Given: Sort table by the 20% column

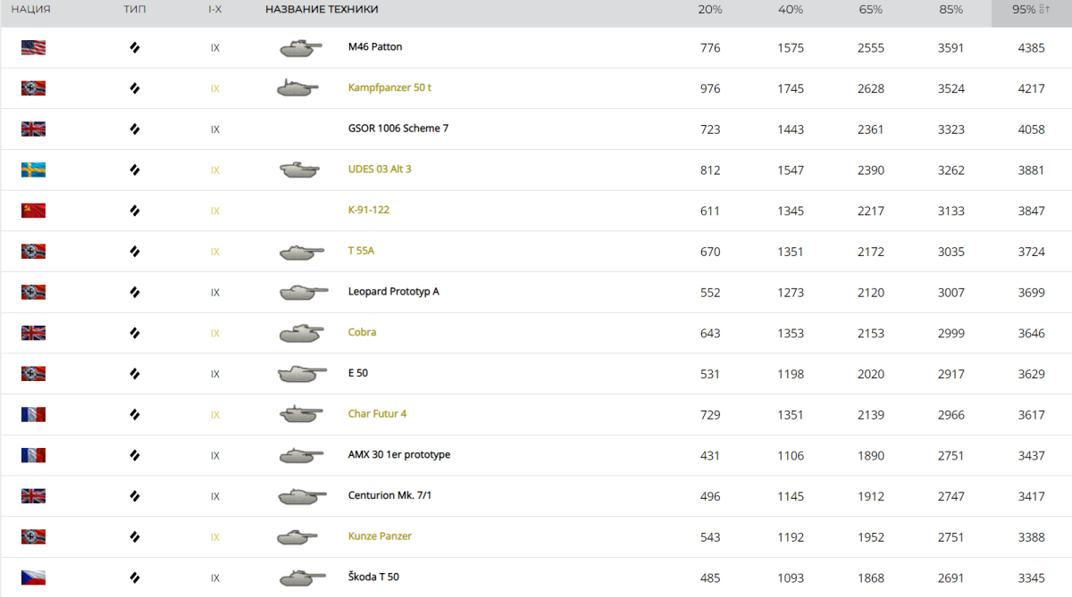Looking at the screenshot, I should click(710, 10).
